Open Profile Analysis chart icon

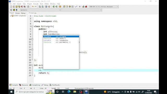(x=83, y=7)
